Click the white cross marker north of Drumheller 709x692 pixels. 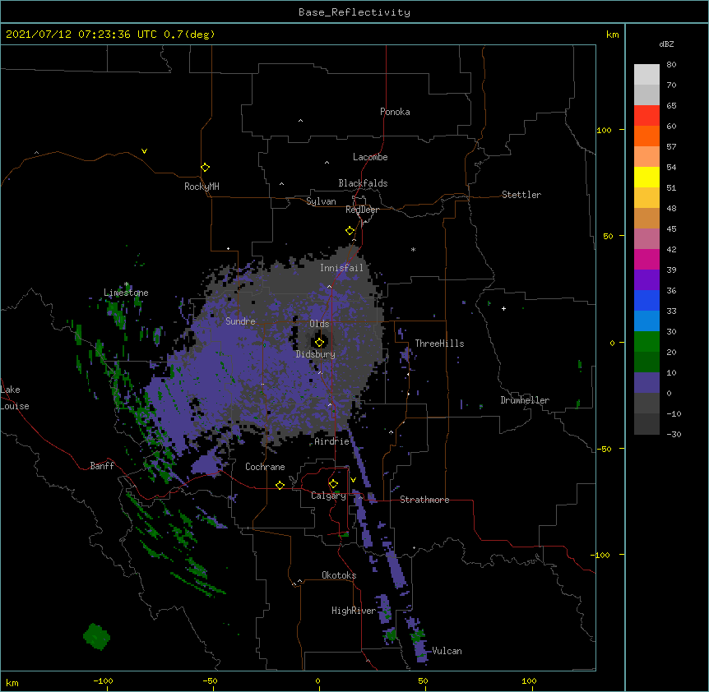503,308
